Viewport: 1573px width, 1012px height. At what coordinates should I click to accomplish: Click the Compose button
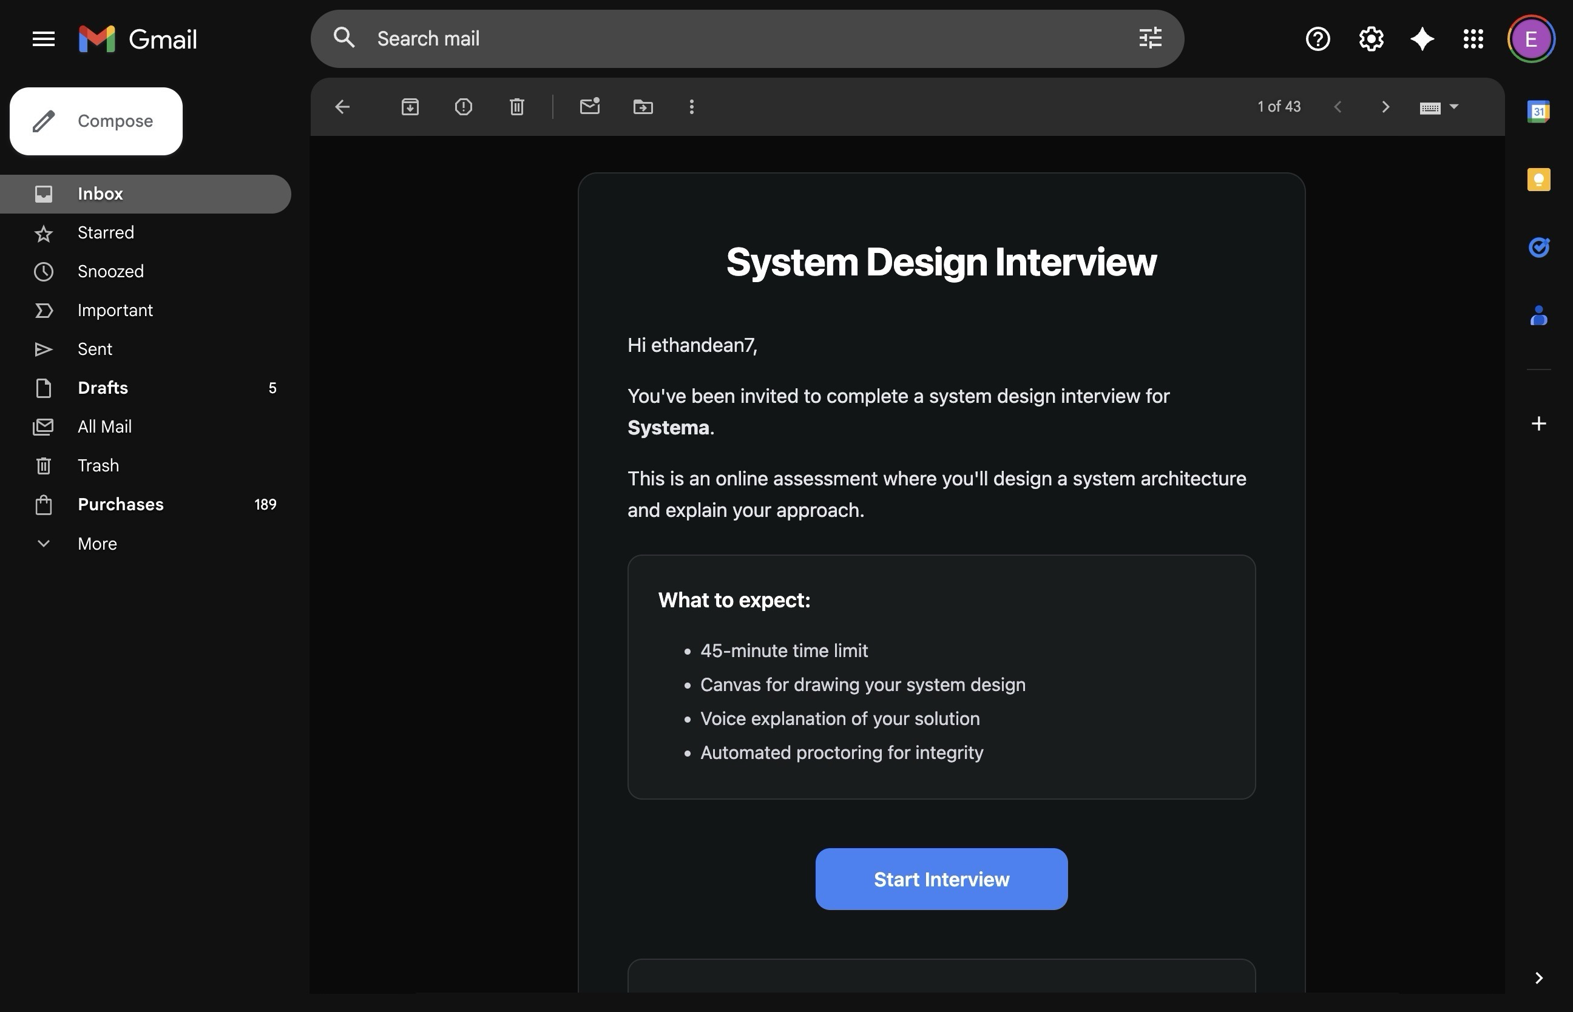pos(96,121)
